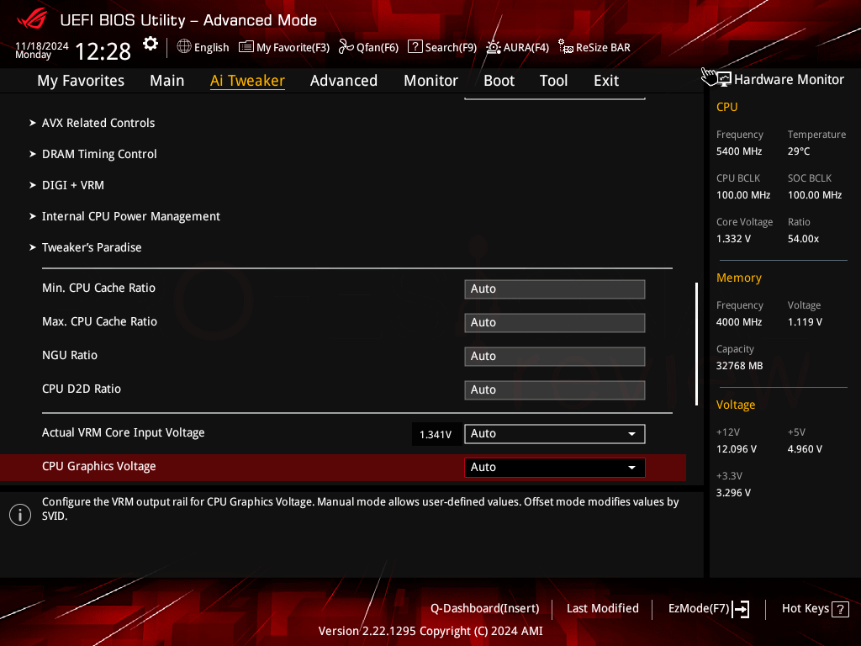This screenshot has height=646, width=861.
Task: Open AURA(F4) lighting icon
Action: [493, 47]
